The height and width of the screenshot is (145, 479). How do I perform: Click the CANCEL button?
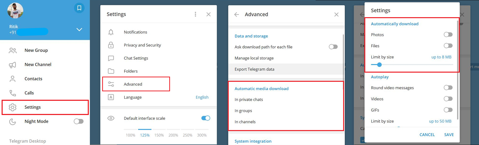coord(427,135)
